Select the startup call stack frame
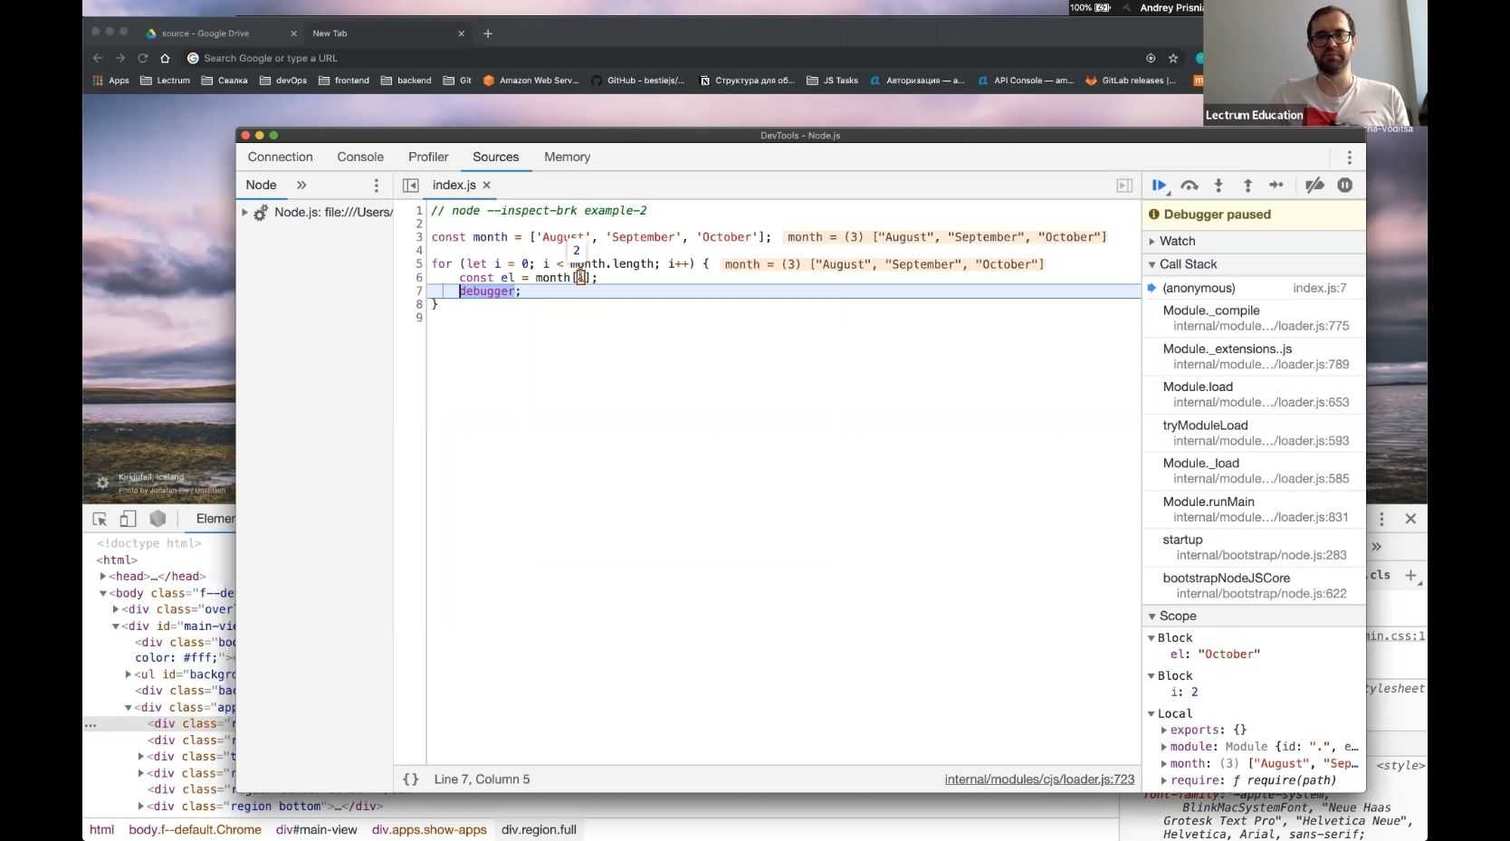 coord(1254,548)
